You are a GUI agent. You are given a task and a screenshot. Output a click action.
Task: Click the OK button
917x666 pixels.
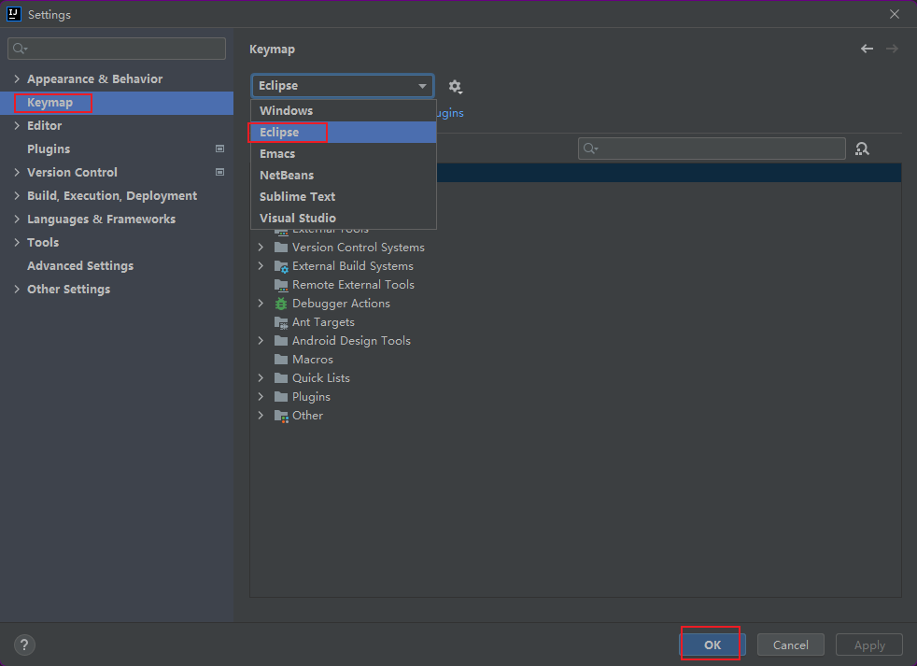click(711, 645)
